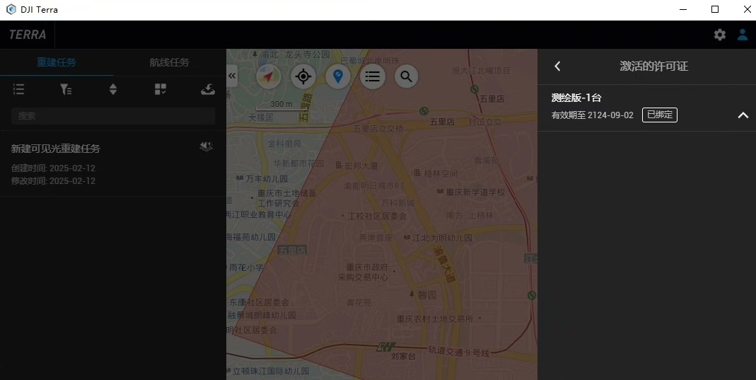The width and height of the screenshot is (756, 380).
Task: Open the map layer list button
Action: tap(373, 76)
